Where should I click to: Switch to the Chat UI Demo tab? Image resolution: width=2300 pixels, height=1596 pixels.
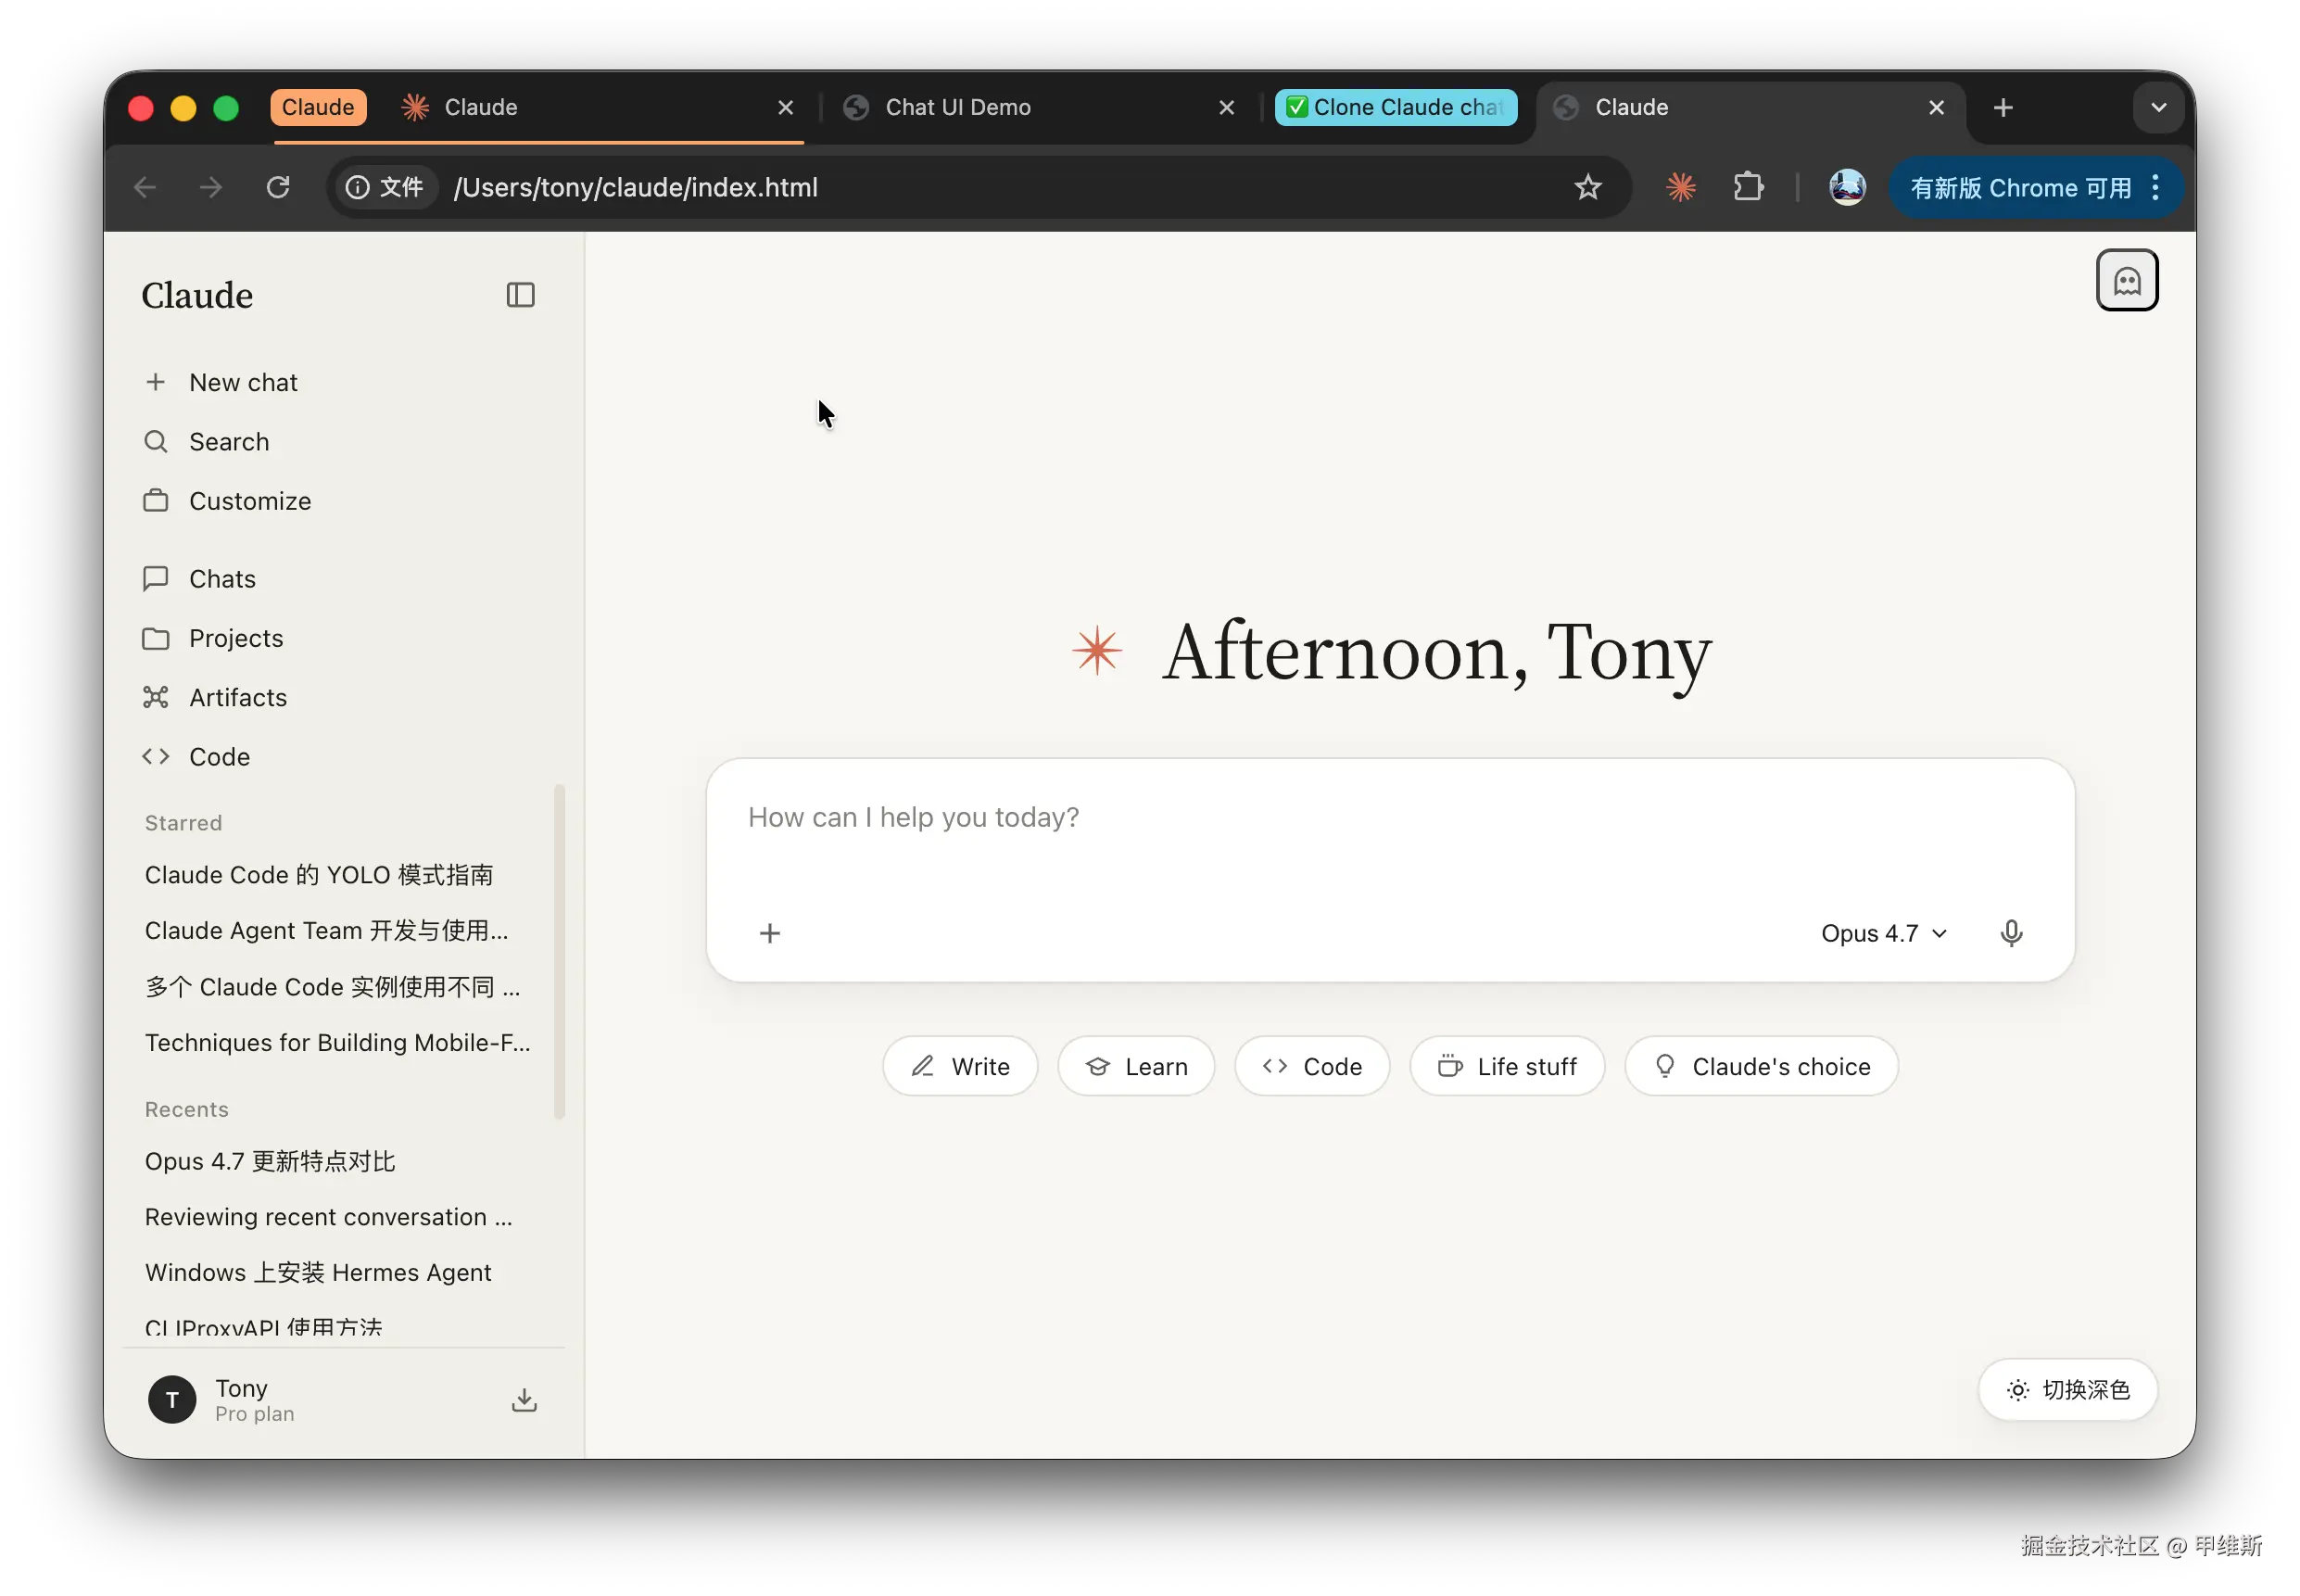[x=956, y=107]
